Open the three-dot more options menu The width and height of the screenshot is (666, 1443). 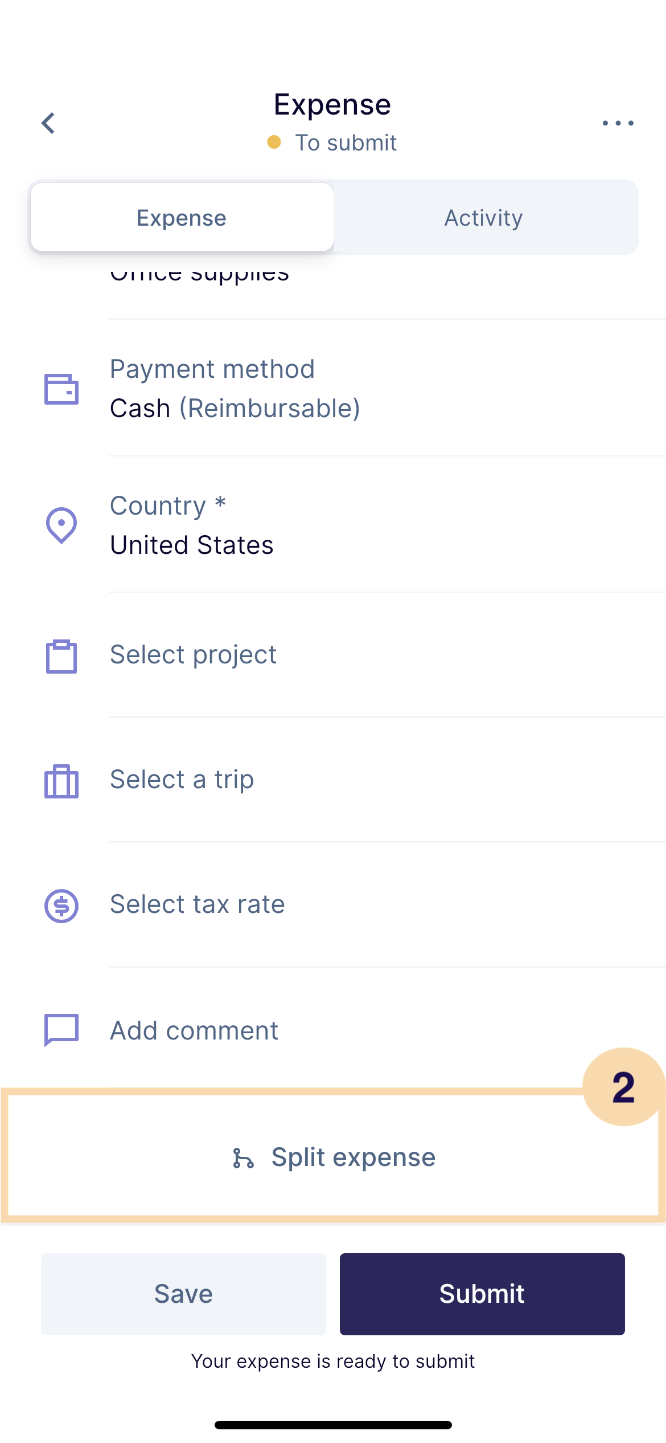coord(618,123)
